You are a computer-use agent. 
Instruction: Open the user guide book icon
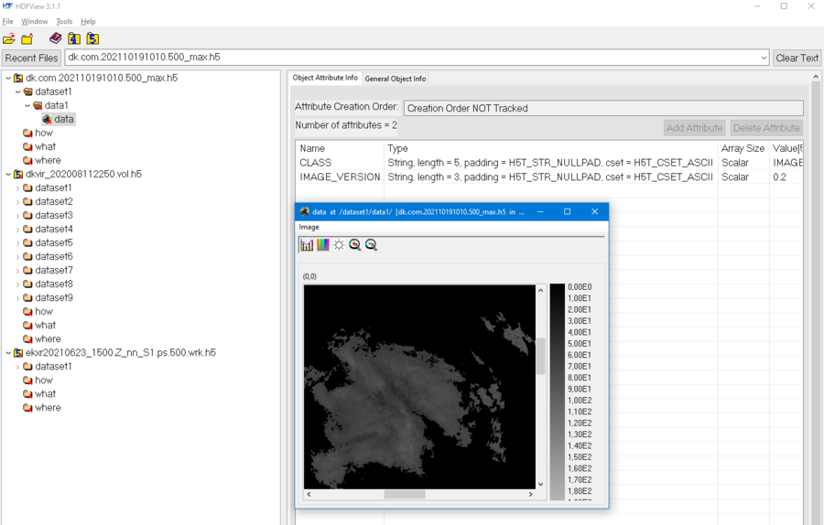coord(56,38)
